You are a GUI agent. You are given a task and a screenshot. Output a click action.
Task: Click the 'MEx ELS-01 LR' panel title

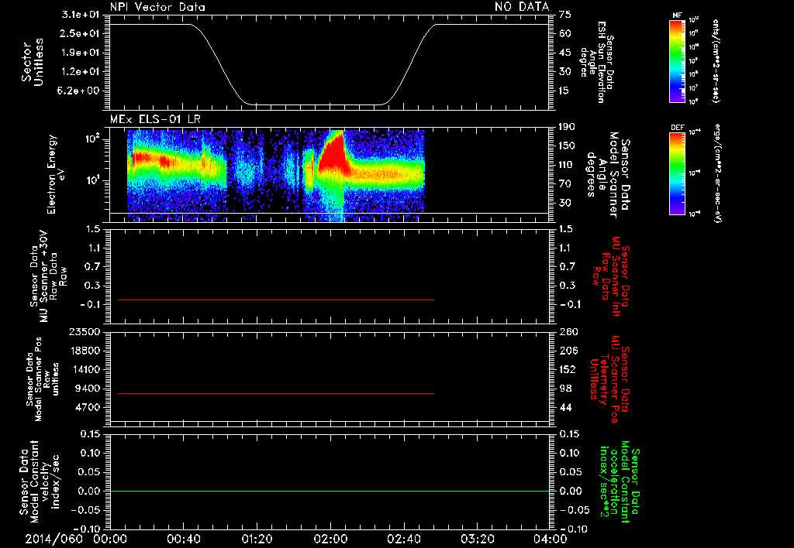click(x=155, y=120)
